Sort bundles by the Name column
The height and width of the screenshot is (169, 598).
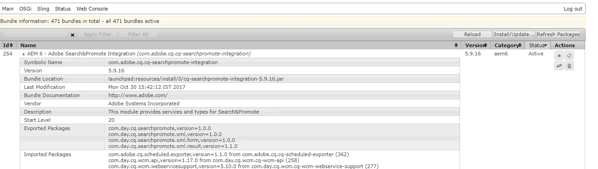tap(239, 45)
